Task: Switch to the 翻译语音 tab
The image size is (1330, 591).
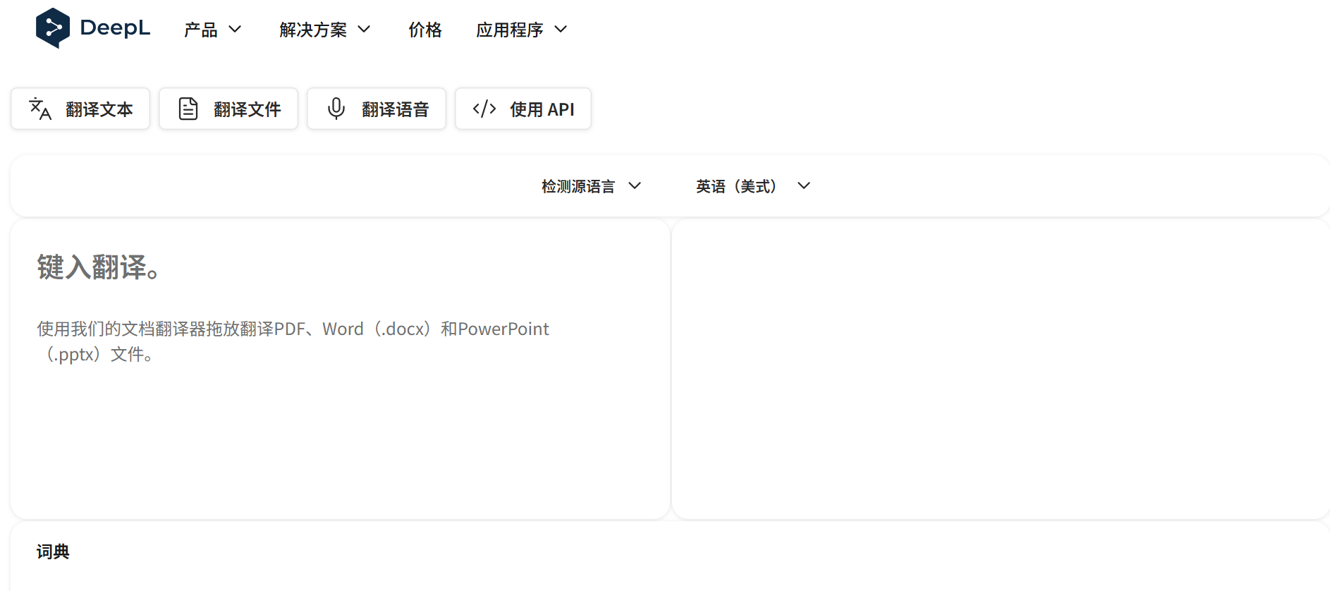Action: 377,109
